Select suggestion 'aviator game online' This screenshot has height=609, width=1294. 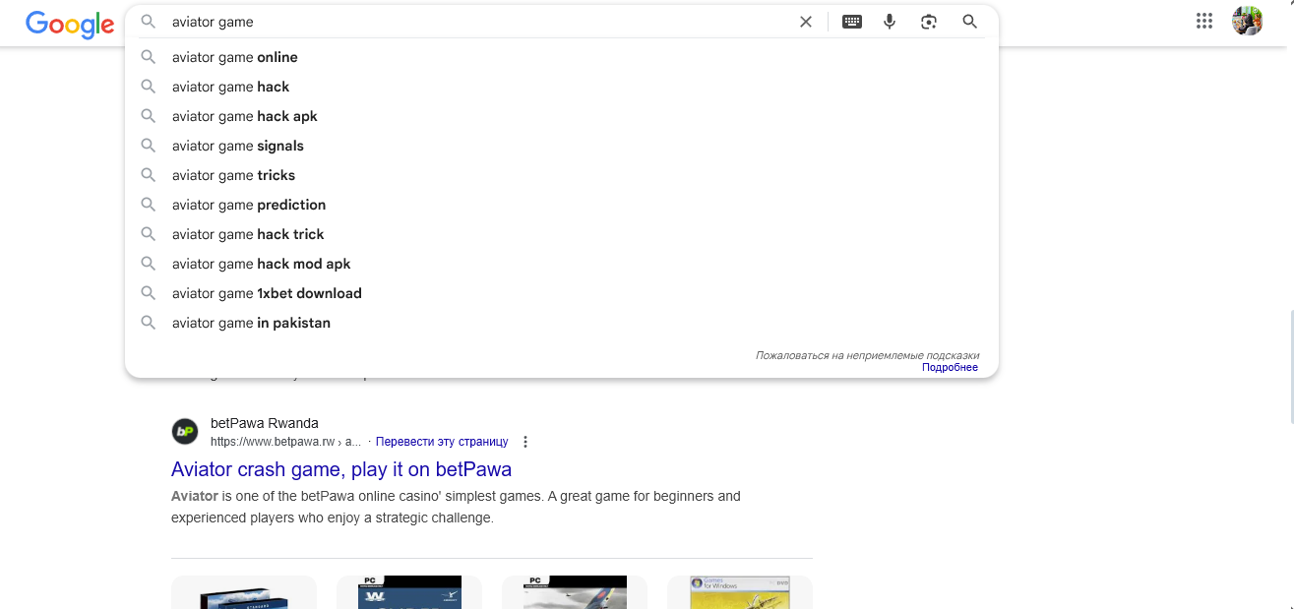pyautogui.click(x=562, y=57)
